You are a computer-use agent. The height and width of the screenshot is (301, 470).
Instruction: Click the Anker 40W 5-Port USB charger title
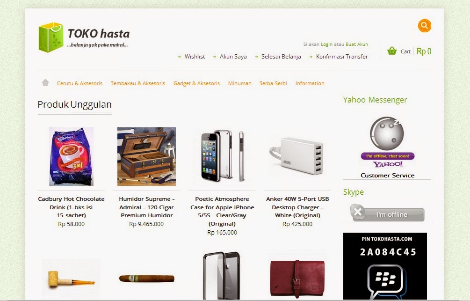[x=297, y=207]
